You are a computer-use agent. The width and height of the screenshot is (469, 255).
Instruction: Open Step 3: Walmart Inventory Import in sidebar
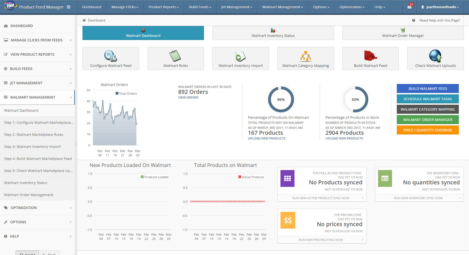pos(38,146)
